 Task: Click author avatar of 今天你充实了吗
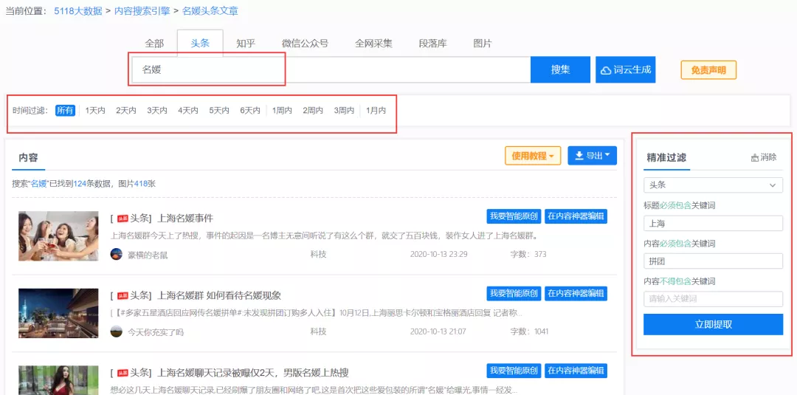click(117, 332)
